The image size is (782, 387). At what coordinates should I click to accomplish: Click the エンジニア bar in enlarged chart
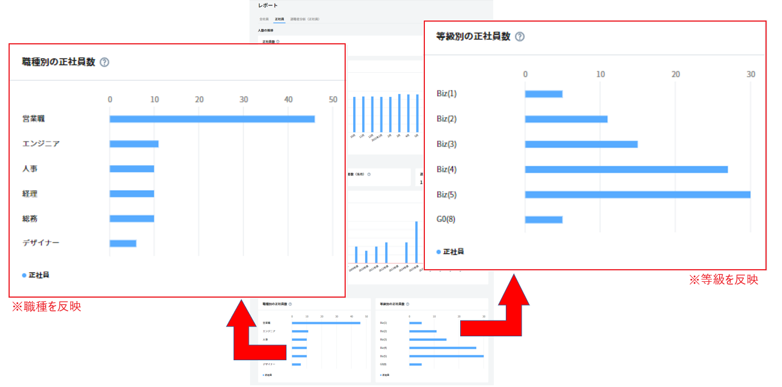134,144
